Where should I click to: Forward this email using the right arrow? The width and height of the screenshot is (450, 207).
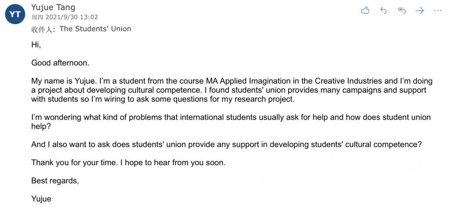click(420, 11)
